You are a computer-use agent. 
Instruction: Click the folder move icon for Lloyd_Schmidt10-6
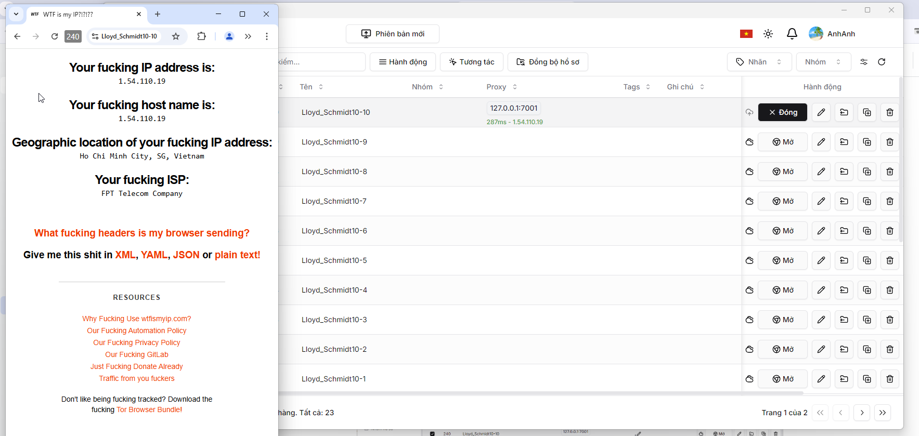point(844,231)
